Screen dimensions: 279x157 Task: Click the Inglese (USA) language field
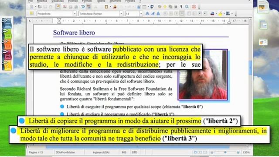(101, 152)
